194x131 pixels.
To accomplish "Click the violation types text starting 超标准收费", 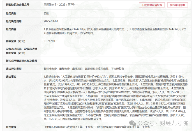I will (x=84, y=69).
